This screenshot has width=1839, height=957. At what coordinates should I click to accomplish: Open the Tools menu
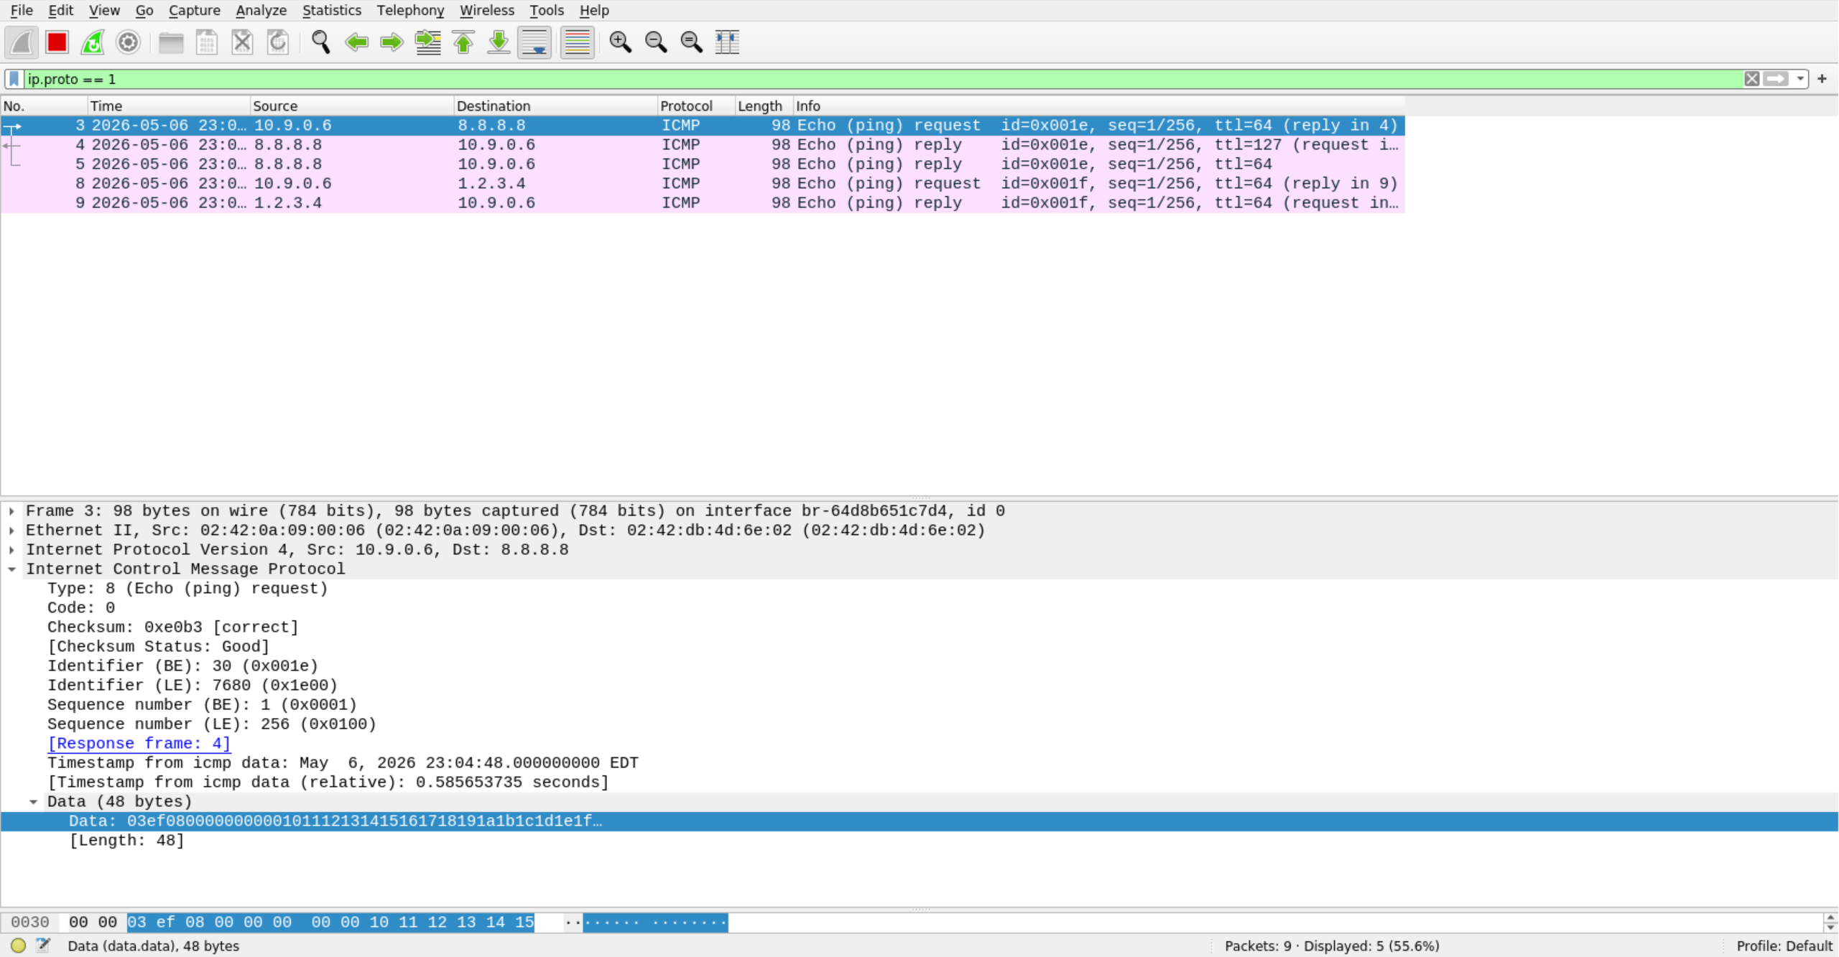pyautogui.click(x=547, y=10)
